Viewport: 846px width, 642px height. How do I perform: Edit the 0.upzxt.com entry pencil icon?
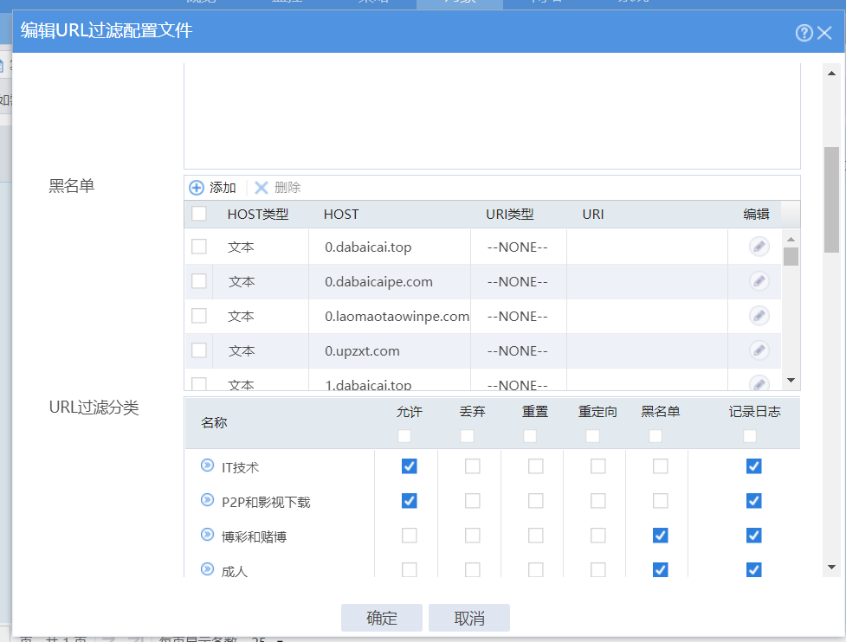tap(759, 350)
